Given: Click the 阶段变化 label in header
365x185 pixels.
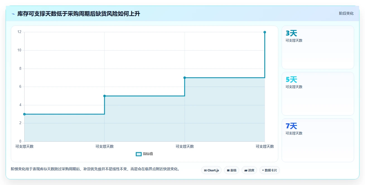Looking at the screenshot, I should 346,13.
